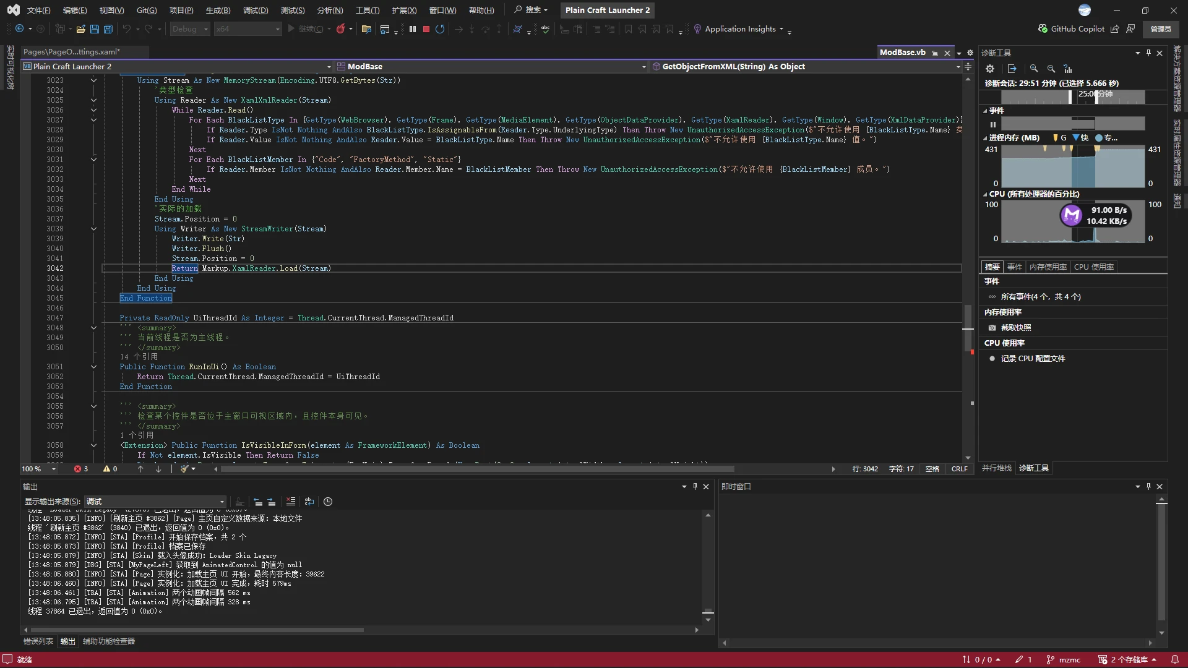Click the Hot Reload flame icon
Viewport: 1188px width, 668px height.
tap(340, 29)
